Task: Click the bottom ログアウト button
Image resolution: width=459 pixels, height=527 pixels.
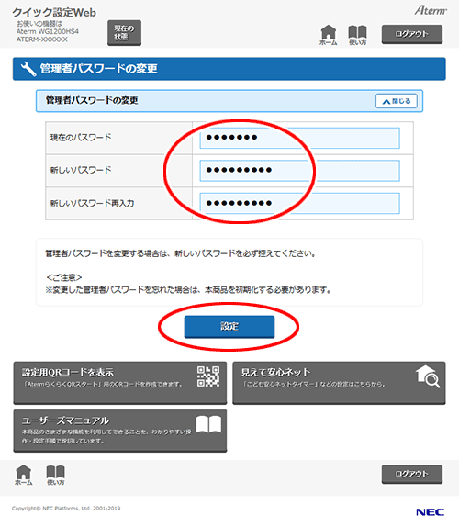Action: (x=412, y=474)
